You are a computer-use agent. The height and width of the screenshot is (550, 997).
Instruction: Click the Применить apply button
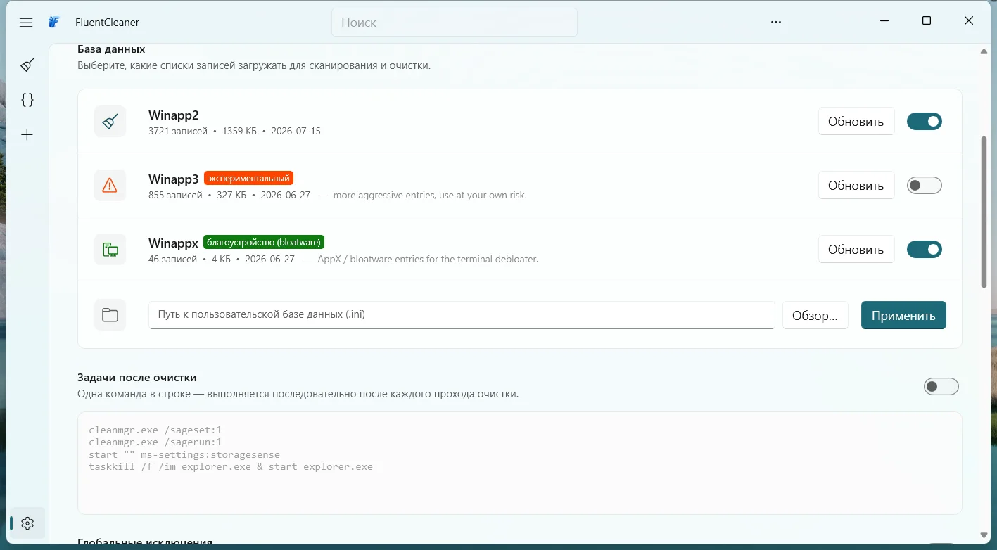(903, 315)
